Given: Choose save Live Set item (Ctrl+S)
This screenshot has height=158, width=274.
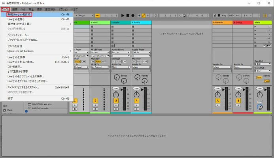Looking at the screenshot, I should tap(37, 57).
